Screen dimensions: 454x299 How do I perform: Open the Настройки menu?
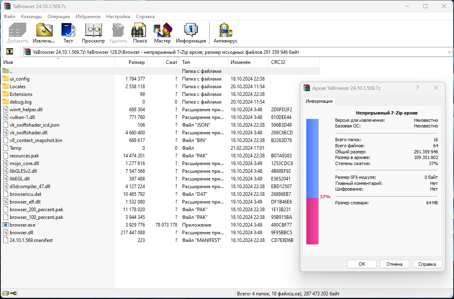(x=118, y=17)
